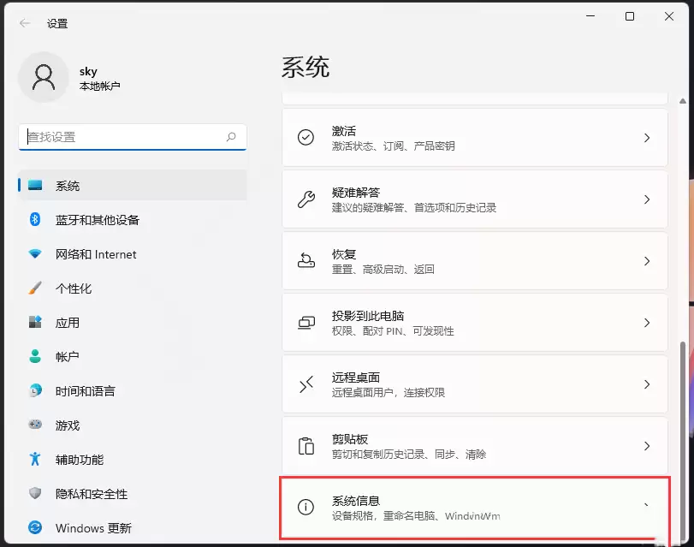Screen dimensions: 694x547
Task: Expand the 激活 (Activation) chevron
Action: click(x=647, y=138)
